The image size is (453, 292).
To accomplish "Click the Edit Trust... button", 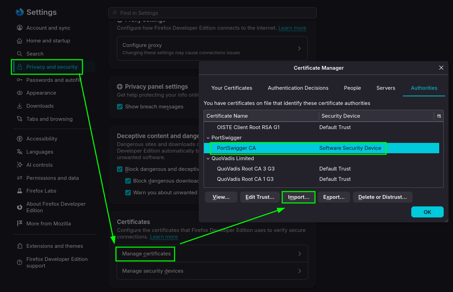I will click(260, 197).
